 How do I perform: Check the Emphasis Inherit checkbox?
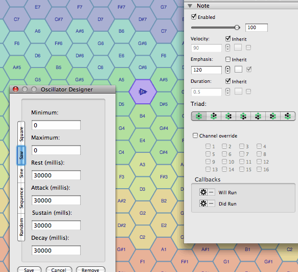[228, 59]
